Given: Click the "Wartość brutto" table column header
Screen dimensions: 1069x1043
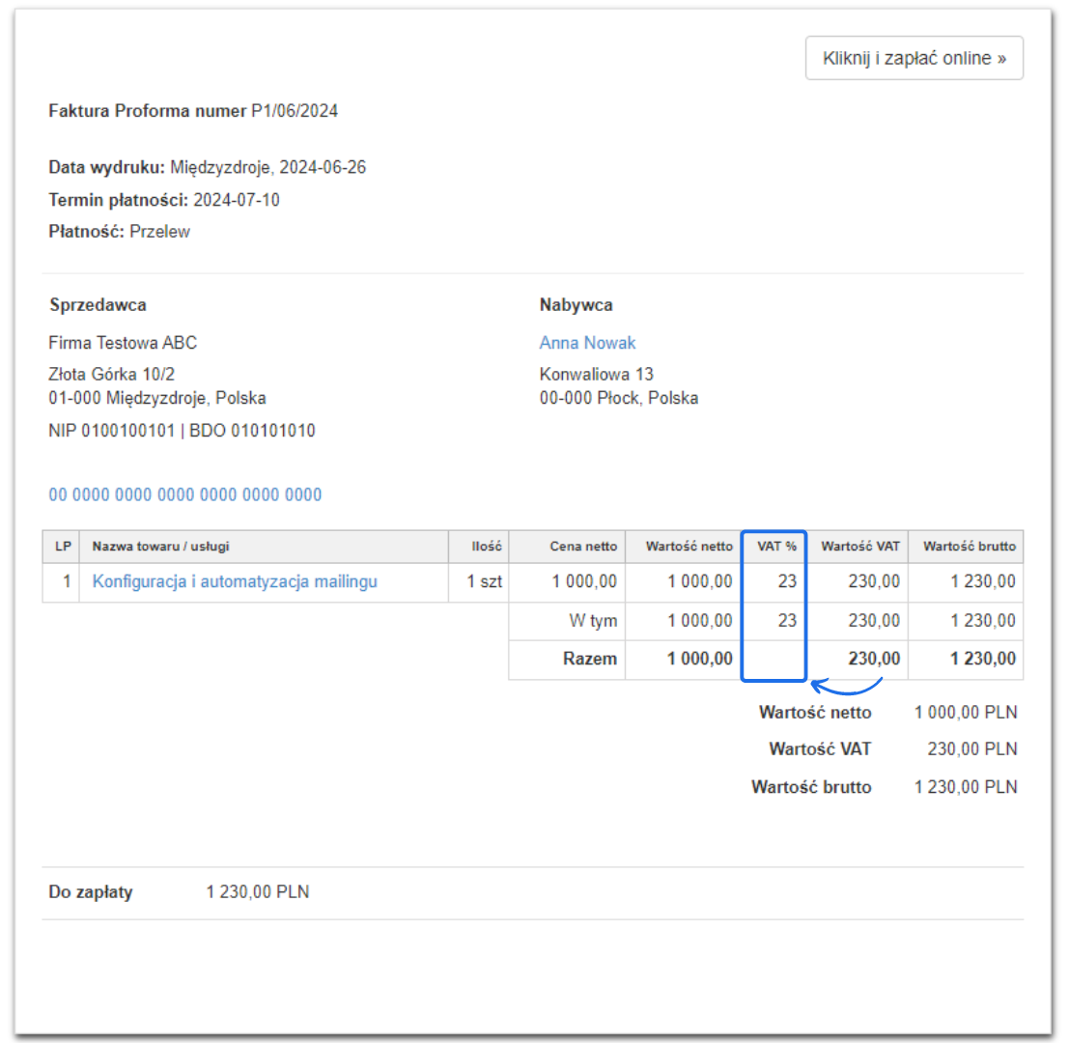Looking at the screenshot, I should click(x=969, y=547).
